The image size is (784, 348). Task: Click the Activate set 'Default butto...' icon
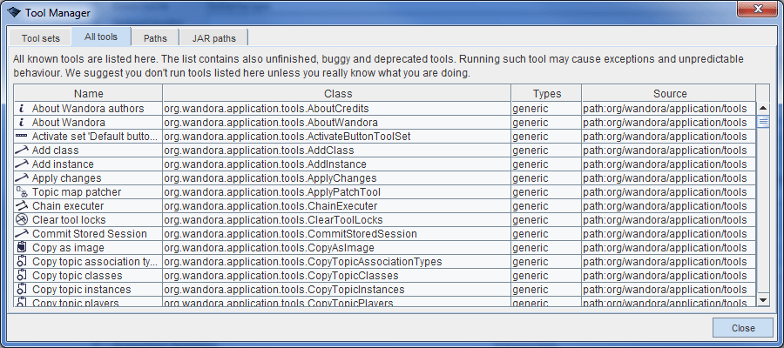[x=21, y=137]
